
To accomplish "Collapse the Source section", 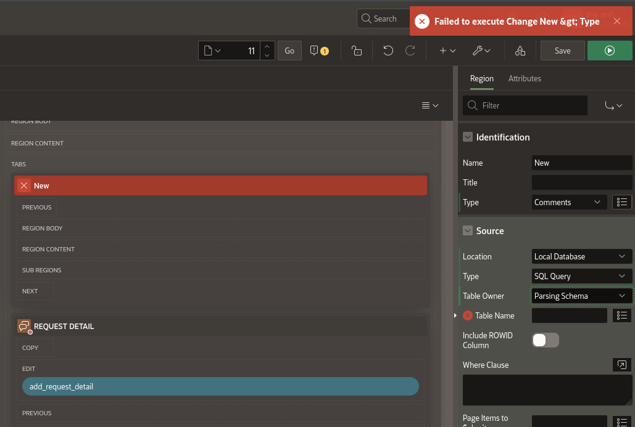I will click(x=468, y=231).
